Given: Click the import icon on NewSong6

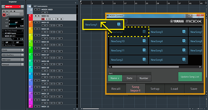Looking at the screenshot, I should pyautogui.click(x=184, y=60).
